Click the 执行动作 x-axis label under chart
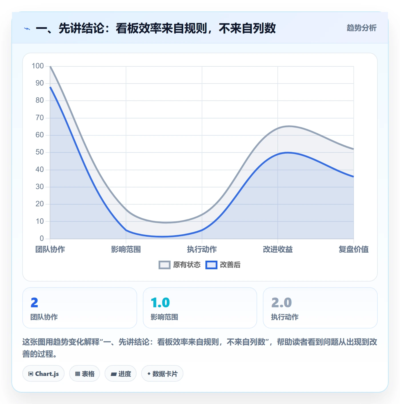 202,249
